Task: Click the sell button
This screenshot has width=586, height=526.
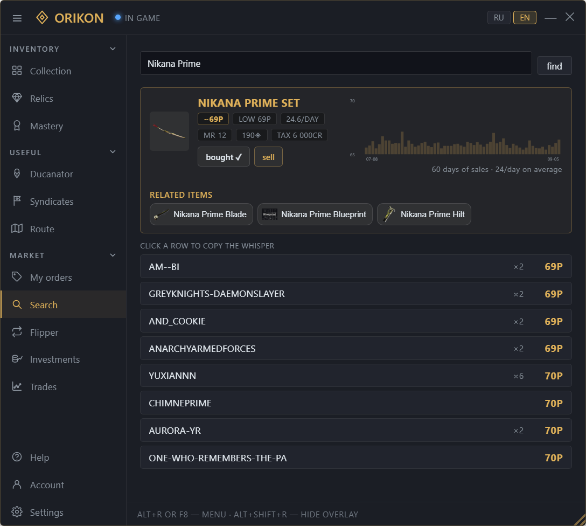Action: point(268,157)
